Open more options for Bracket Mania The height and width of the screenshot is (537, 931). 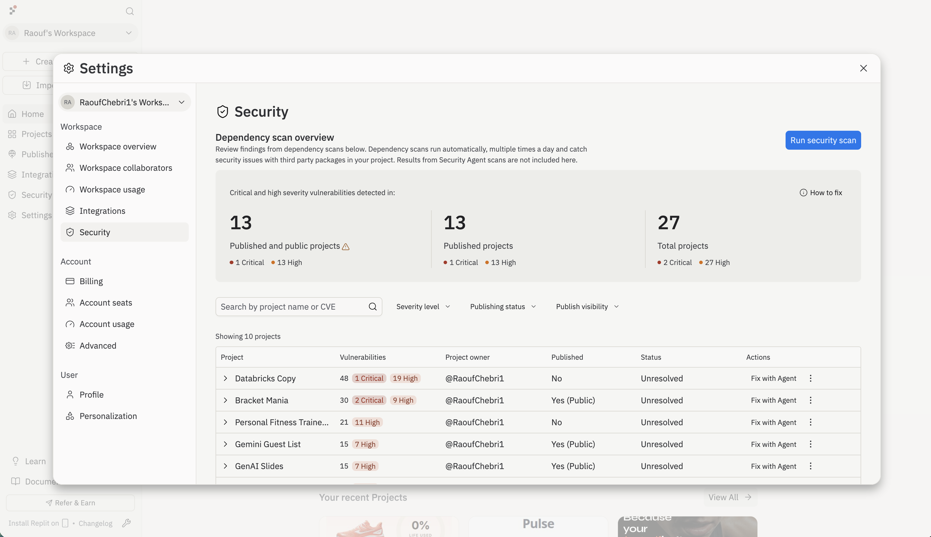pyautogui.click(x=810, y=400)
